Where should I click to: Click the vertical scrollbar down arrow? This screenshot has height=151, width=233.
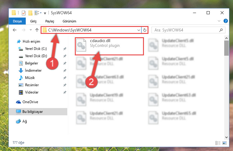pos(226,137)
